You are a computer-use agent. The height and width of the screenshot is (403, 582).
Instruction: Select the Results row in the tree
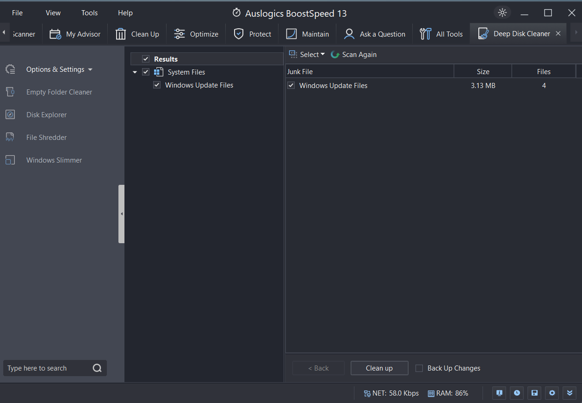click(207, 59)
